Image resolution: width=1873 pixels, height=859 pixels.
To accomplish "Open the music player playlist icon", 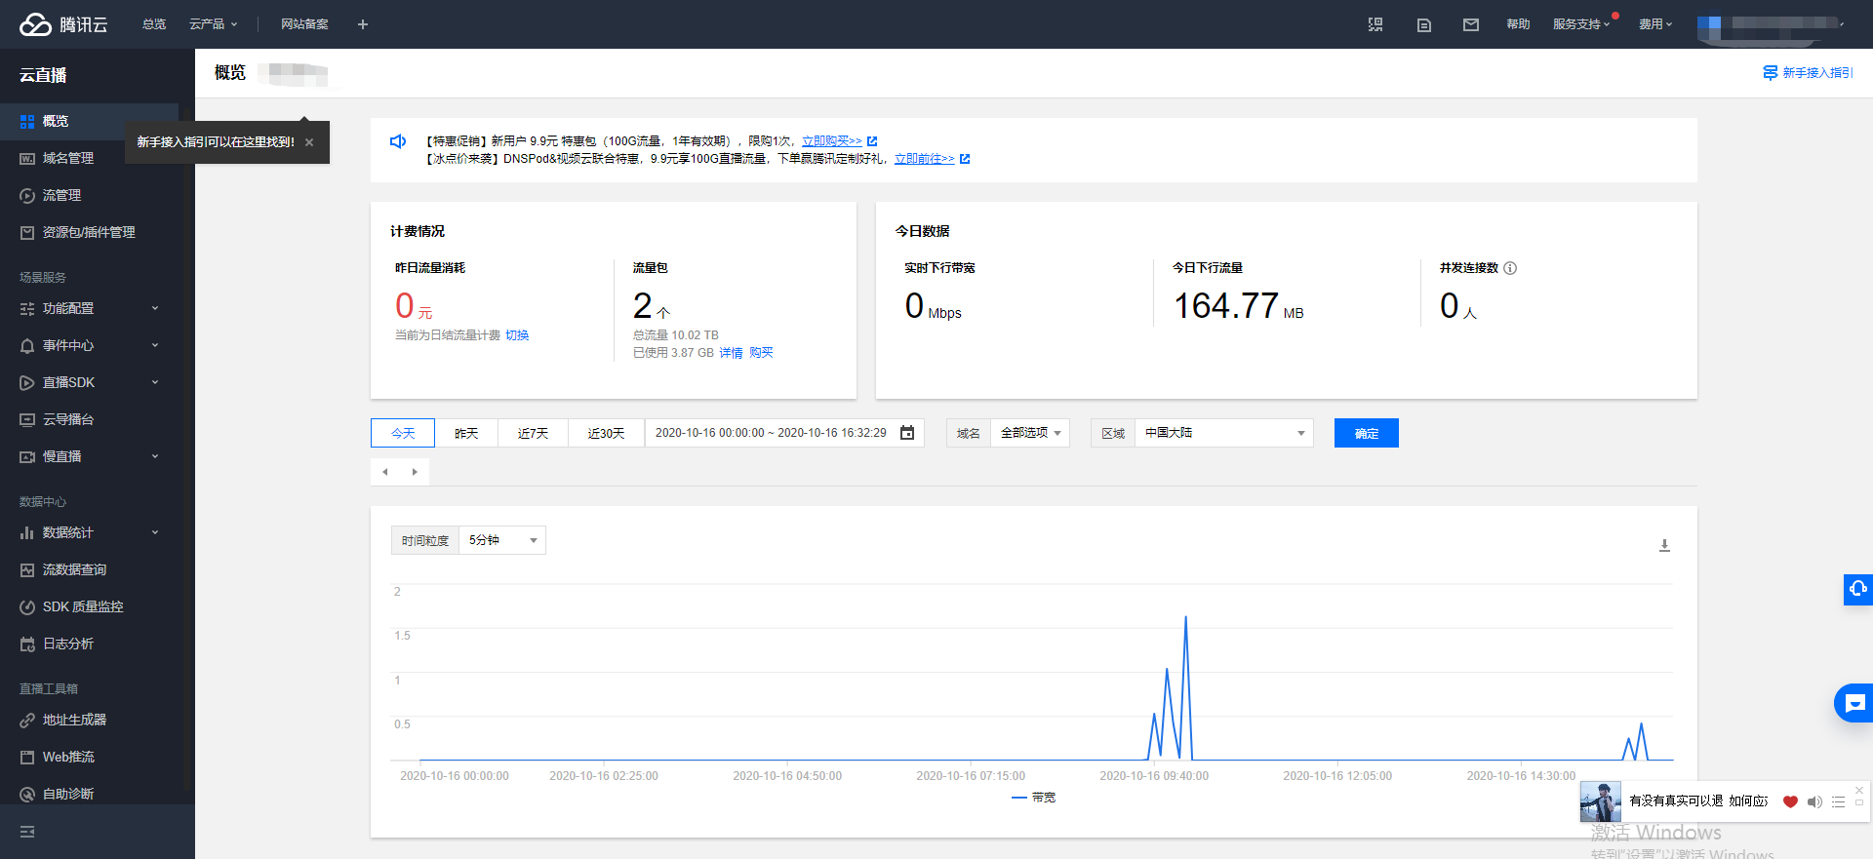I will coord(1838,801).
